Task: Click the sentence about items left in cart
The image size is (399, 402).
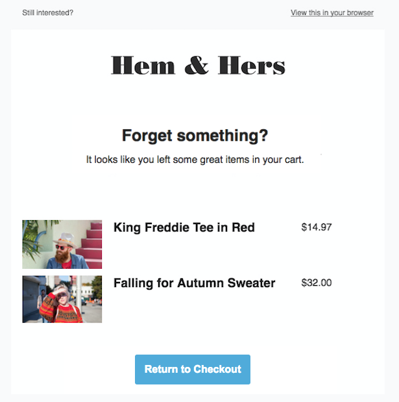Action: [195, 159]
